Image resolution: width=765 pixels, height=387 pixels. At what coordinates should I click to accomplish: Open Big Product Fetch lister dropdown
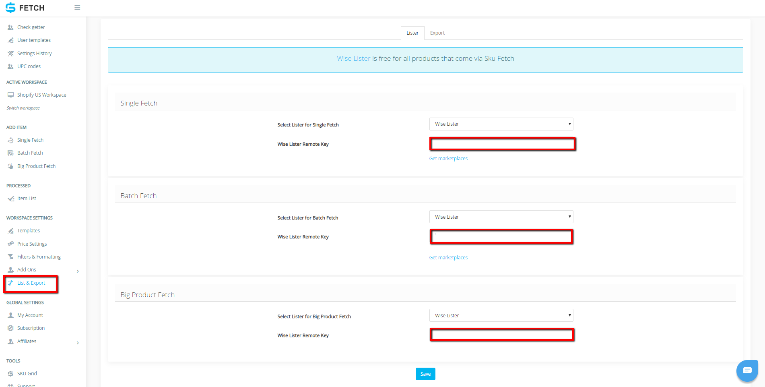coord(501,315)
